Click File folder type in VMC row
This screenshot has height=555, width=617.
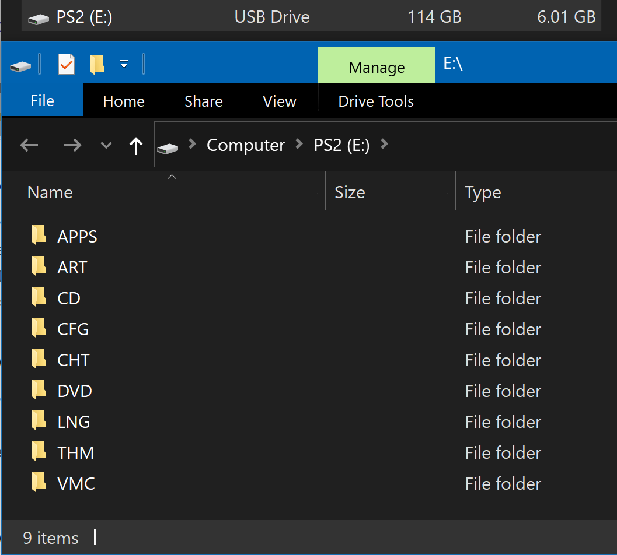[x=503, y=484]
